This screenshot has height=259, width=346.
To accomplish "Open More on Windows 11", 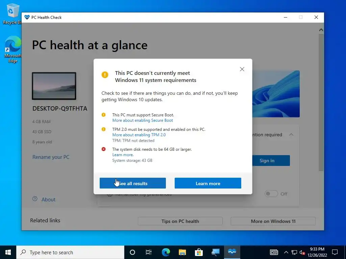I will tap(273, 221).
